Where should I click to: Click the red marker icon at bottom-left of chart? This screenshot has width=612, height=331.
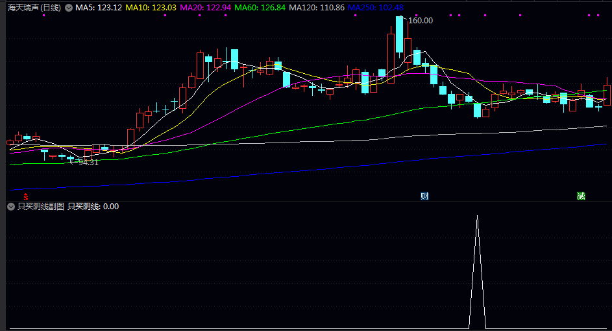(26, 196)
